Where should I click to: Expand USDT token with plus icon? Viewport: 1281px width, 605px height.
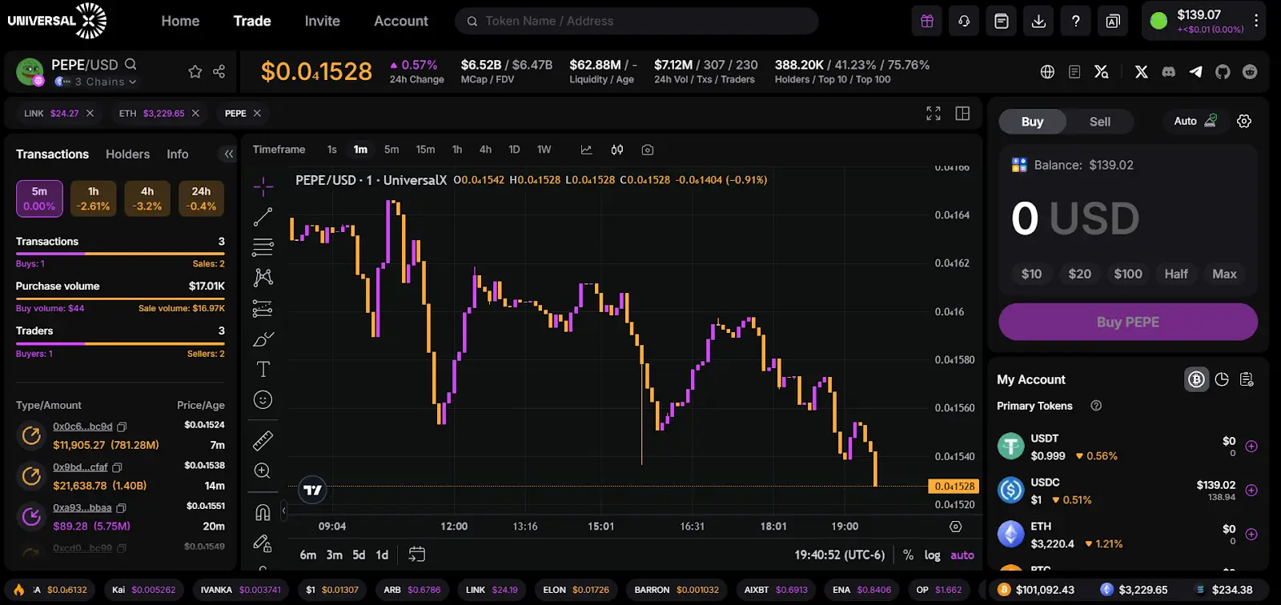point(1251,447)
